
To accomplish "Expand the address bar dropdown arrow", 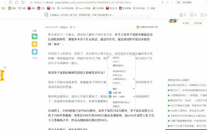I will (x=172, y=2).
